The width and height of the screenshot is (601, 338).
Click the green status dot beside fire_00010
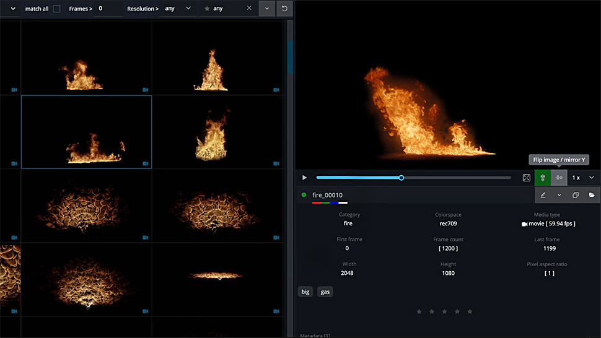(x=304, y=195)
